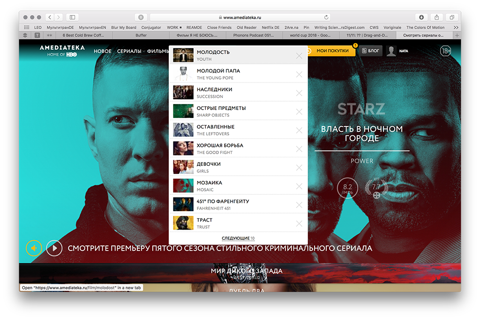Screen dimensions: 480x319
Task: Remove 451° по Фаренгейту from list
Action: click(x=299, y=205)
